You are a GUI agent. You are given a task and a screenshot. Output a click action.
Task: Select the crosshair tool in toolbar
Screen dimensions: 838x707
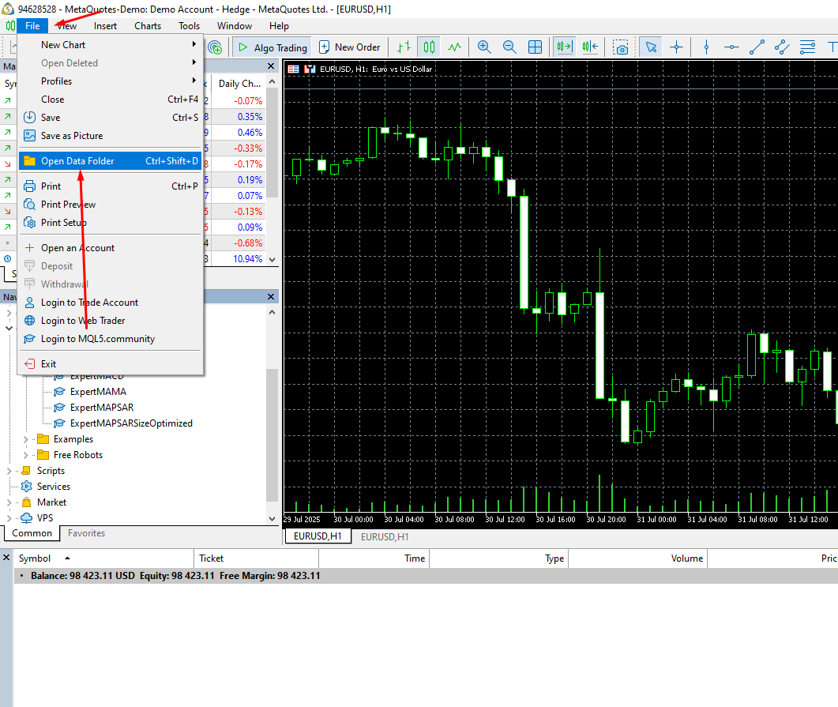676,47
